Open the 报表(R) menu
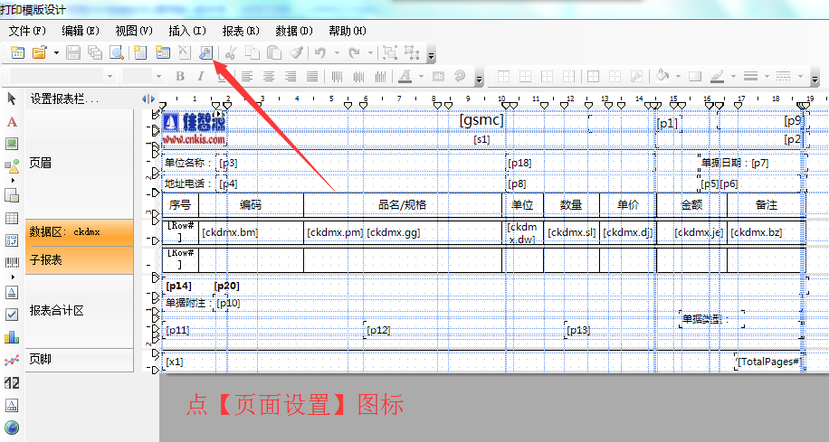The width and height of the screenshot is (829, 442). (x=241, y=31)
